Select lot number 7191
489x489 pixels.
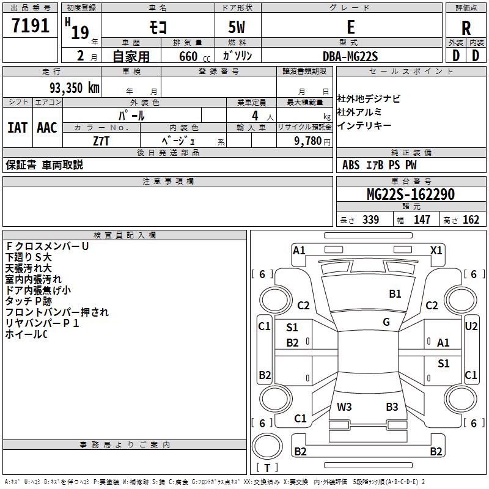[x=31, y=25]
